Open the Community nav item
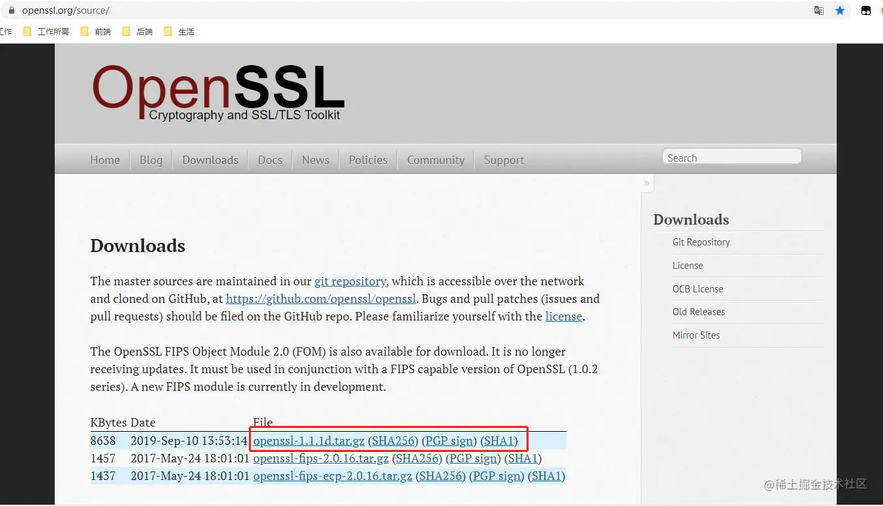 (436, 160)
